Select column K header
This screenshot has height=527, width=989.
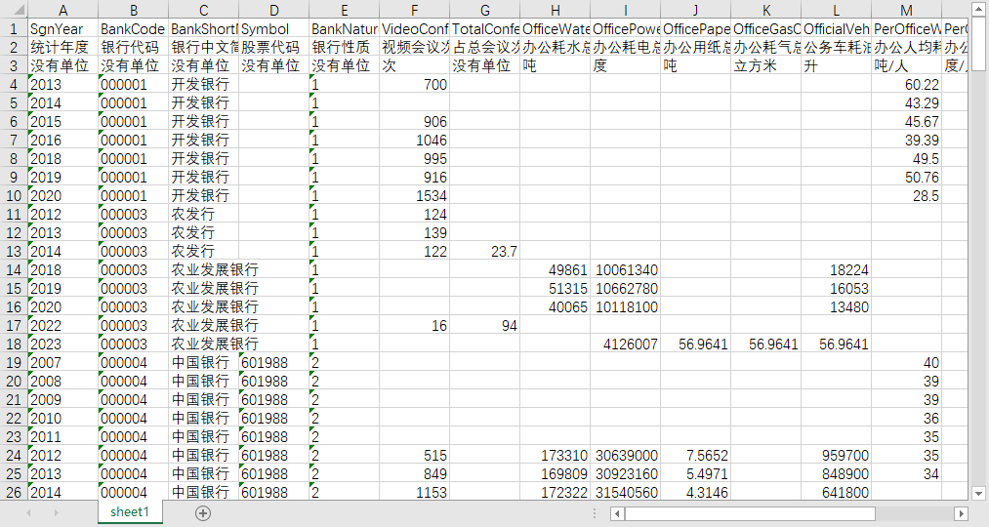click(766, 10)
